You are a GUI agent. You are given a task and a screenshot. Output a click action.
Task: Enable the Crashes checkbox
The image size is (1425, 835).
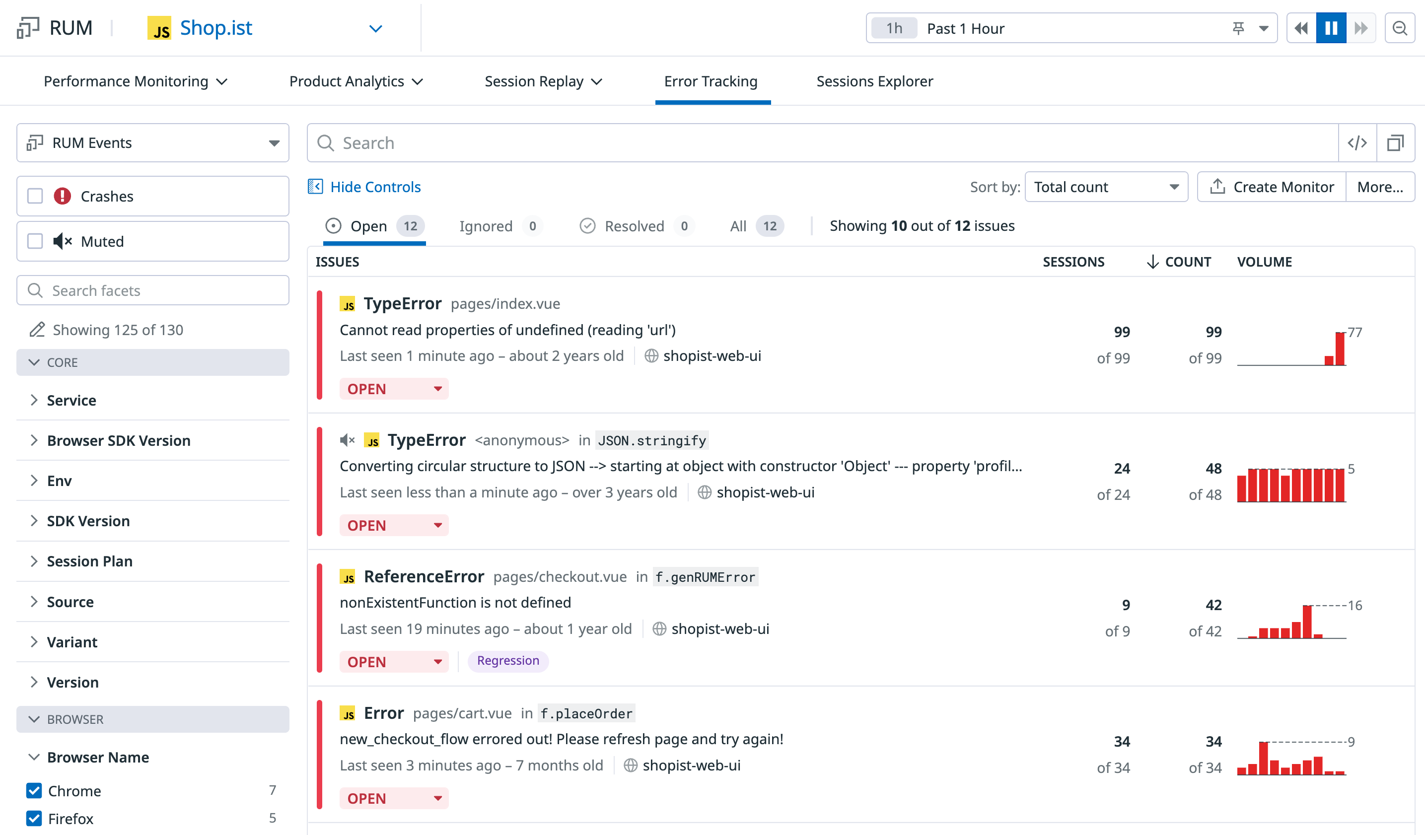coord(35,196)
